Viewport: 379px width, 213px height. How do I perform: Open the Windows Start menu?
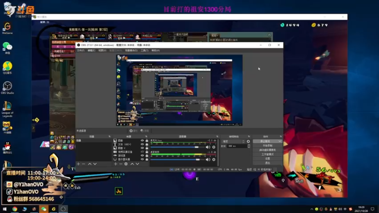click(5, 209)
